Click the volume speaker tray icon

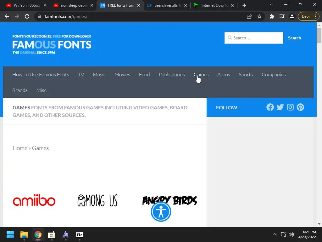291,234
